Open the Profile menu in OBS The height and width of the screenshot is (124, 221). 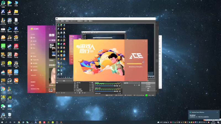[x=73, y=21]
